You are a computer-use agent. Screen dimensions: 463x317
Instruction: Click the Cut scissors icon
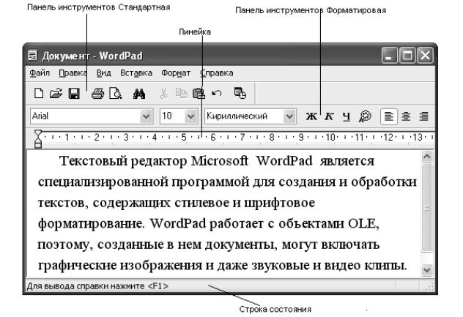pos(163,93)
